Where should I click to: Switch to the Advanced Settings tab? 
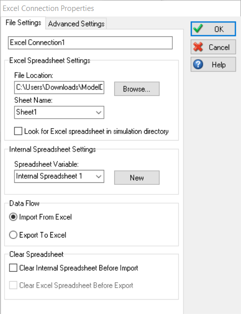click(x=77, y=24)
